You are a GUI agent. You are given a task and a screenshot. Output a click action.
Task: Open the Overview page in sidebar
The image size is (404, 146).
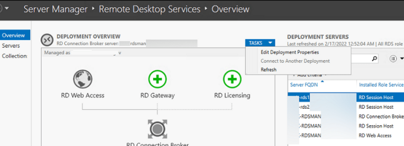[15, 35]
